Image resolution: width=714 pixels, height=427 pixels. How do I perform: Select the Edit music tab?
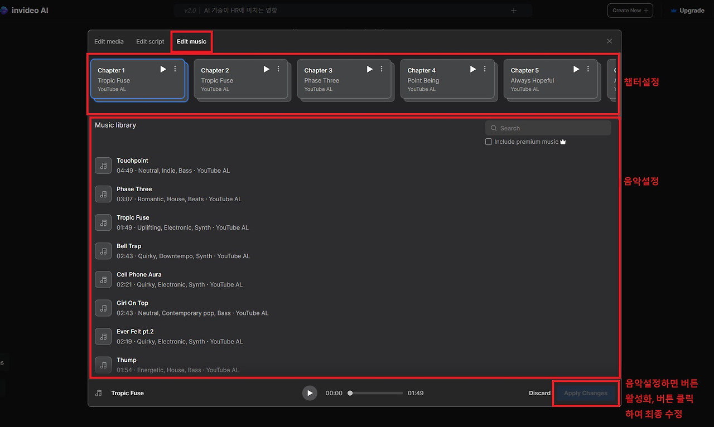coord(191,41)
